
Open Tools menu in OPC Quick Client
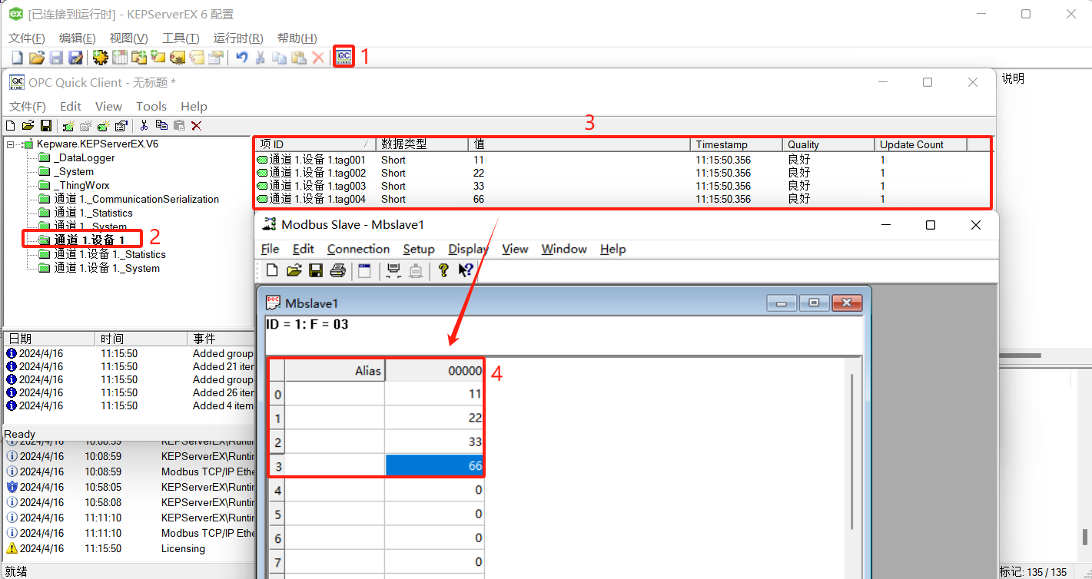(x=151, y=107)
